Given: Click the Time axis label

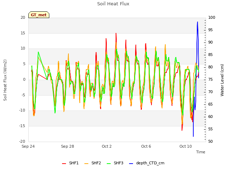Looking at the screenshot, I should coord(201,152).
